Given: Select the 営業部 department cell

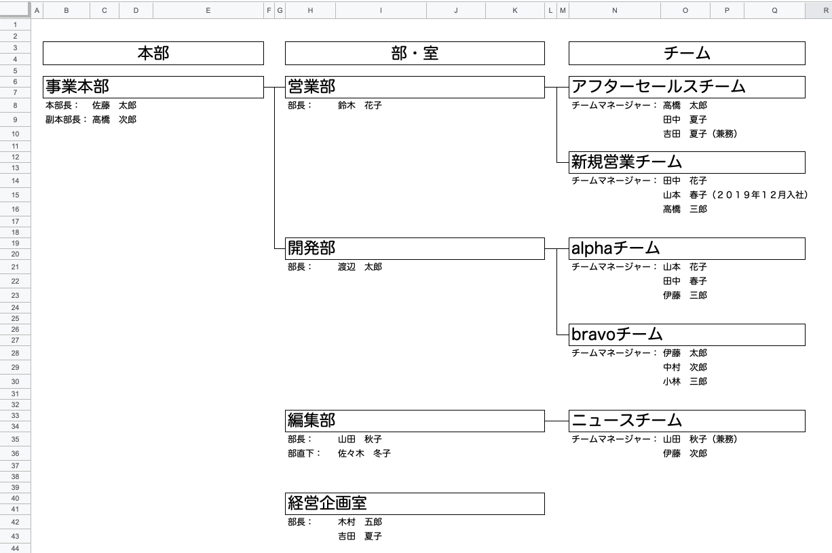Looking at the screenshot, I should pyautogui.click(x=415, y=87).
